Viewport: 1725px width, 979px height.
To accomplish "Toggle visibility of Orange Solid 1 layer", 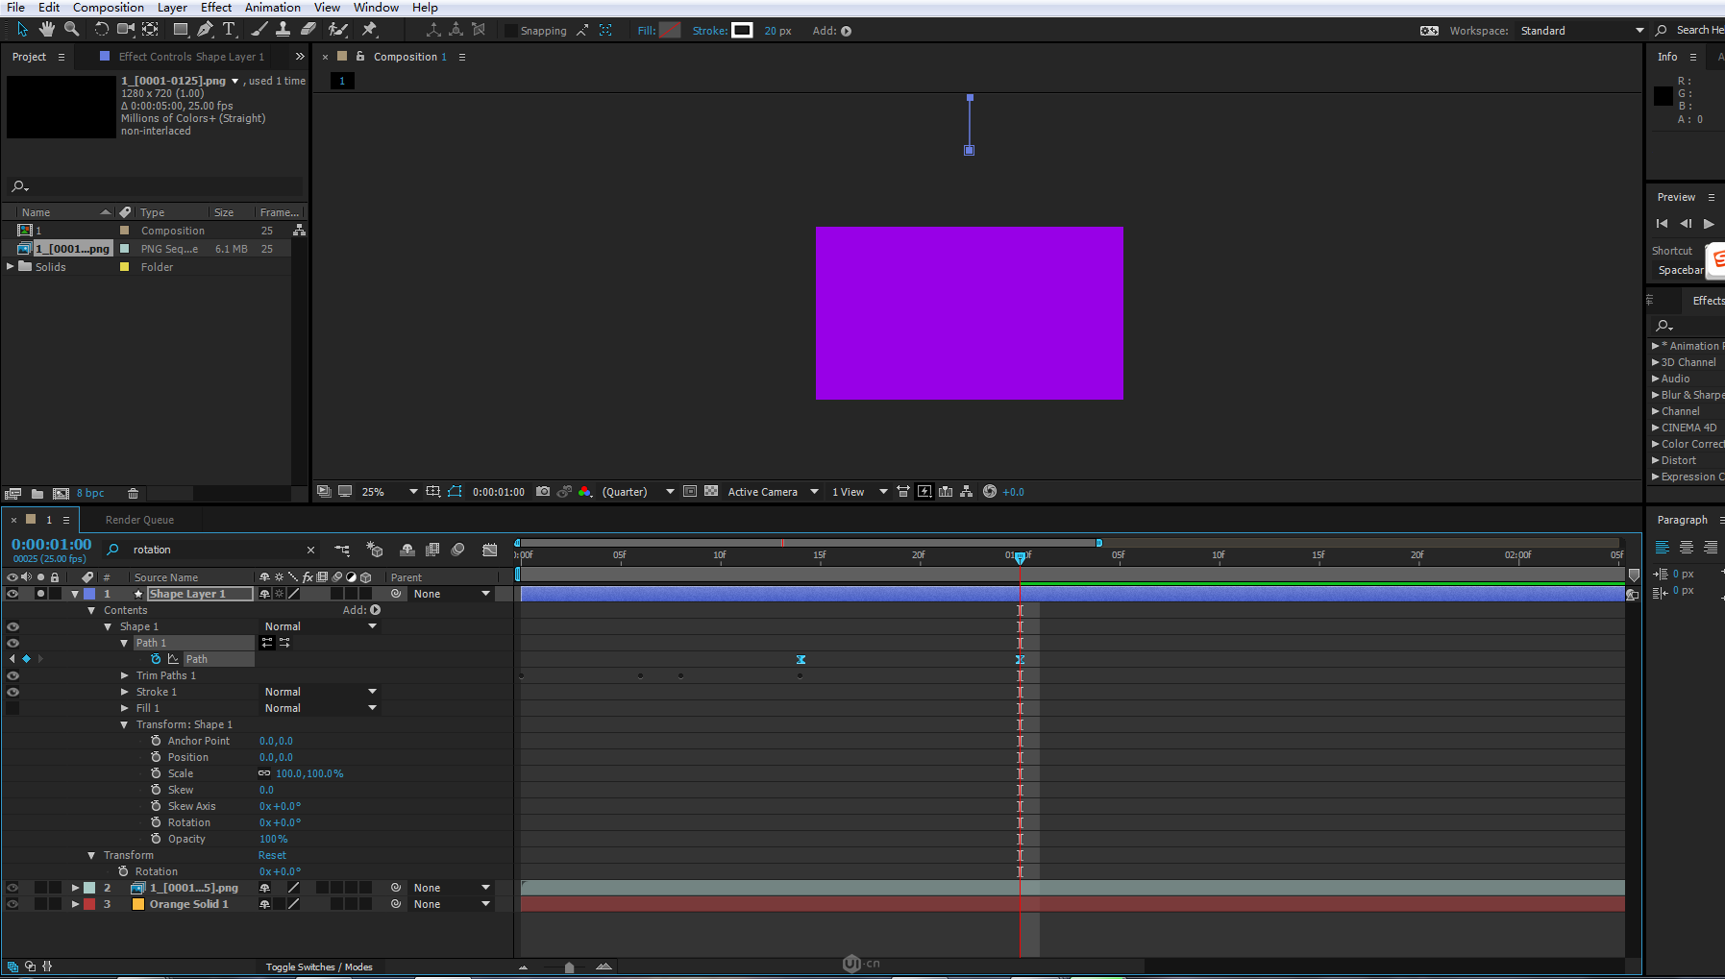I will [x=12, y=904].
